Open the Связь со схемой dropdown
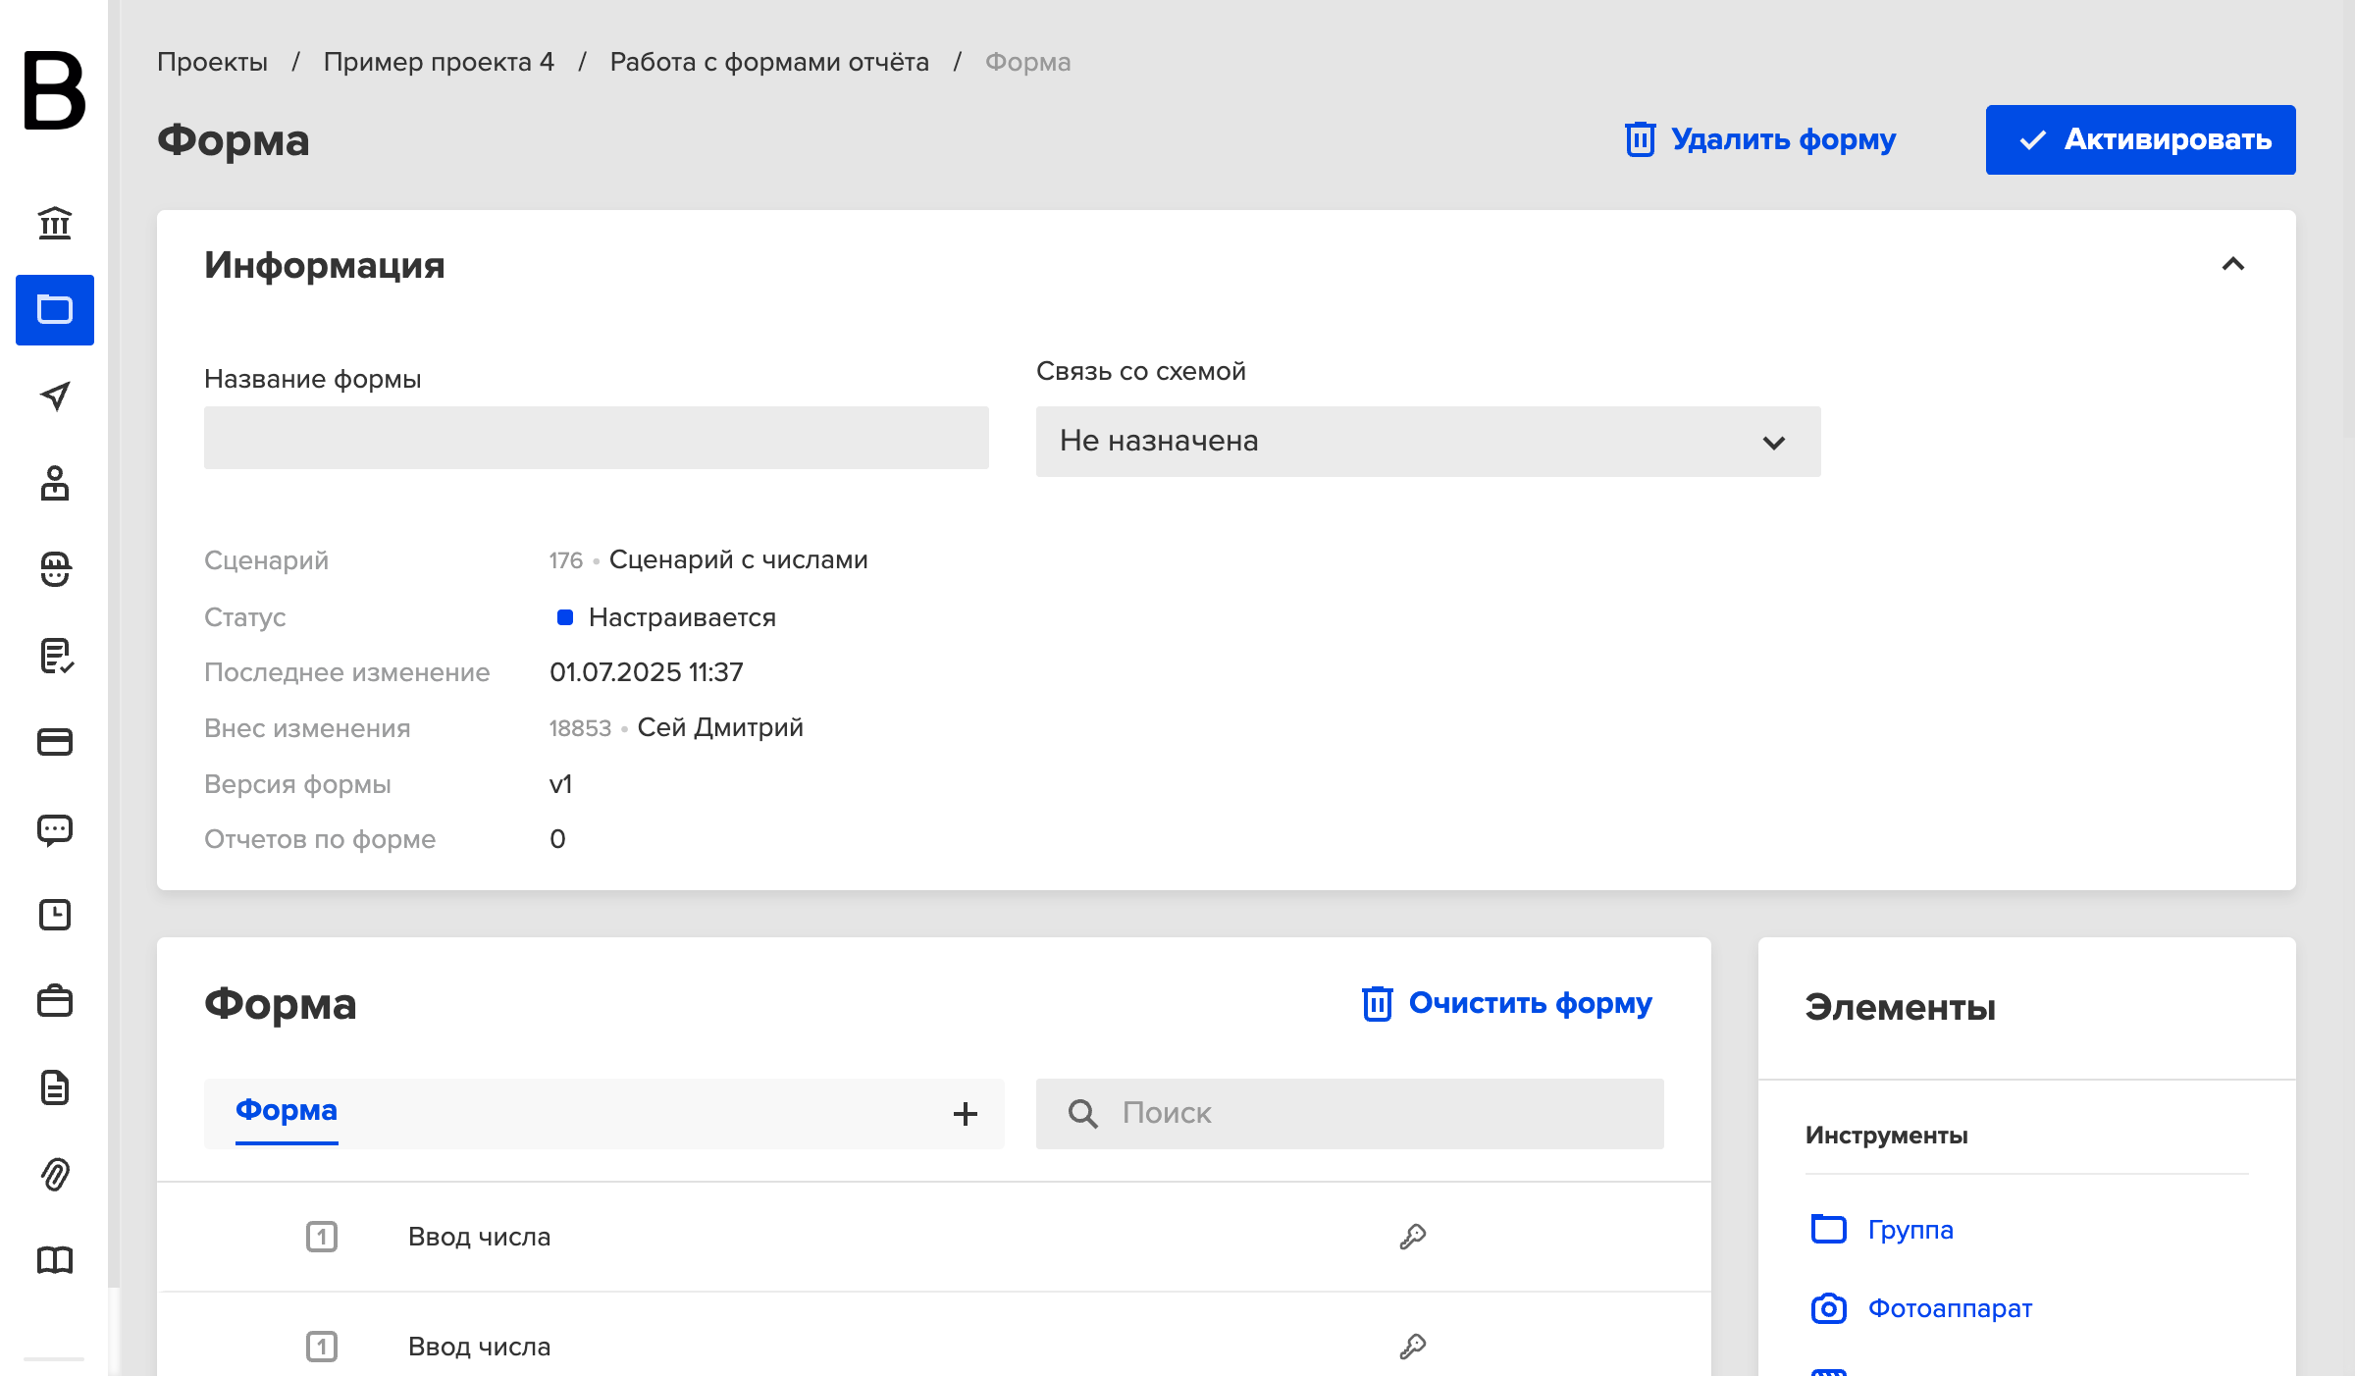This screenshot has height=1376, width=2355. pyautogui.click(x=1429, y=442)
